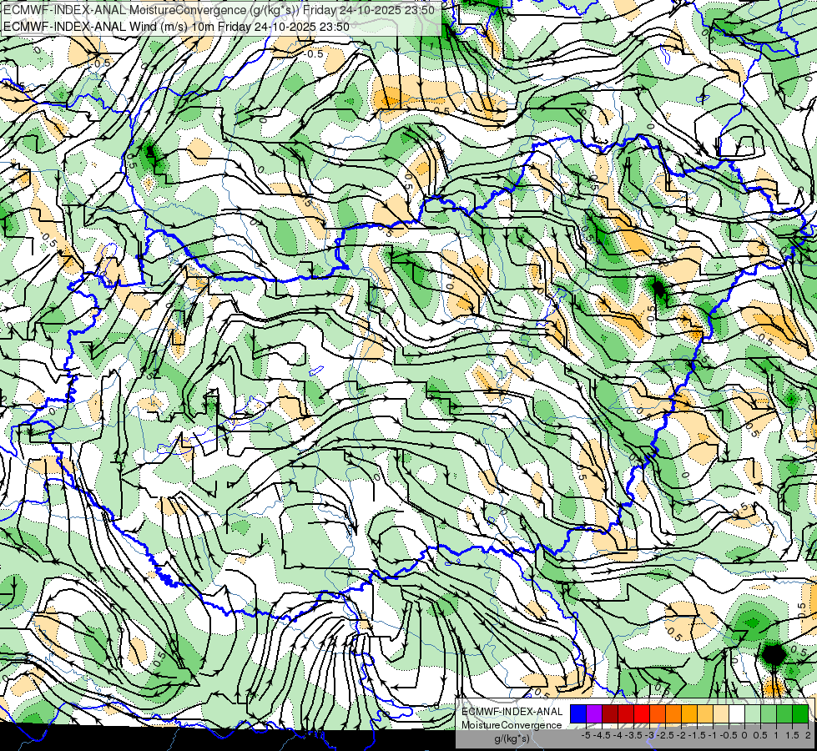
Task: Click the -3.5 legend tick value
Action: 633,735
